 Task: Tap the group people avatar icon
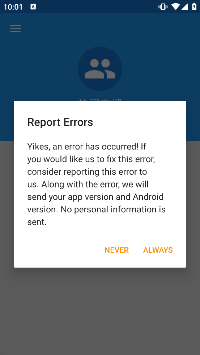tap(100, 69)
